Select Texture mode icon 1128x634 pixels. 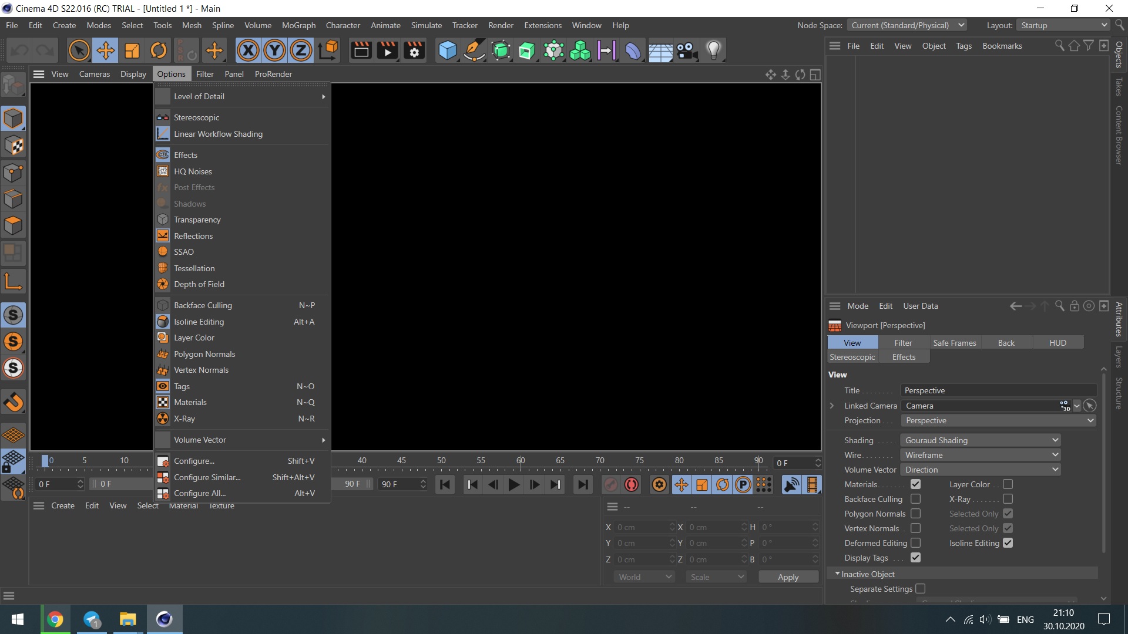(x=13, y=145)
